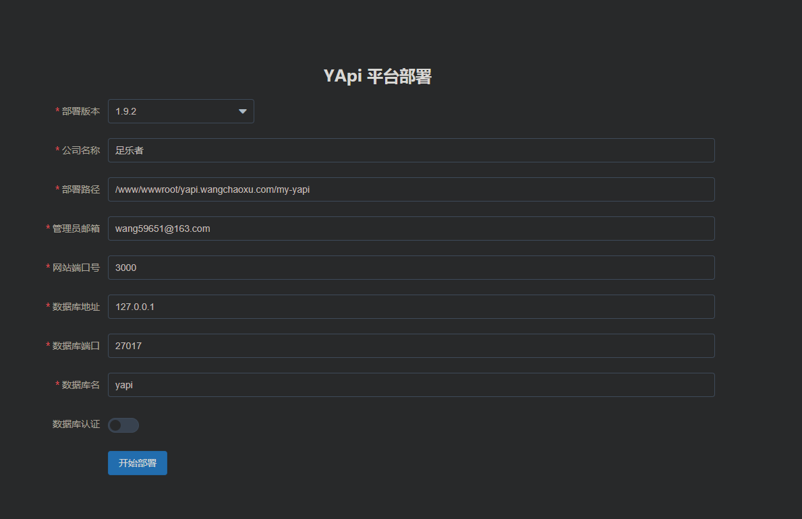Click the 数据库名 field containing yapi
This screenshot has width=802, height=519.
coord(411,385)
